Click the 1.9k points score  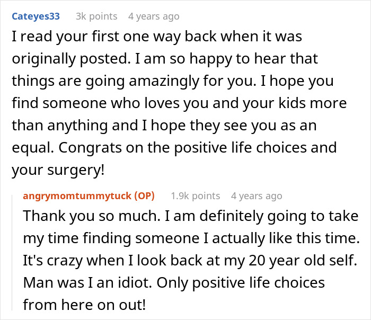coord(195,196)
